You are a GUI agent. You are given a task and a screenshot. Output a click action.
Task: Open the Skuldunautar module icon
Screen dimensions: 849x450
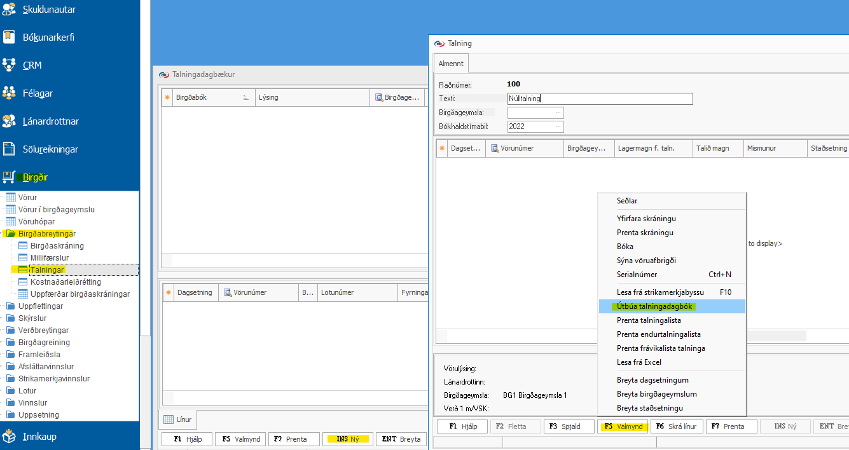point(9,9)
